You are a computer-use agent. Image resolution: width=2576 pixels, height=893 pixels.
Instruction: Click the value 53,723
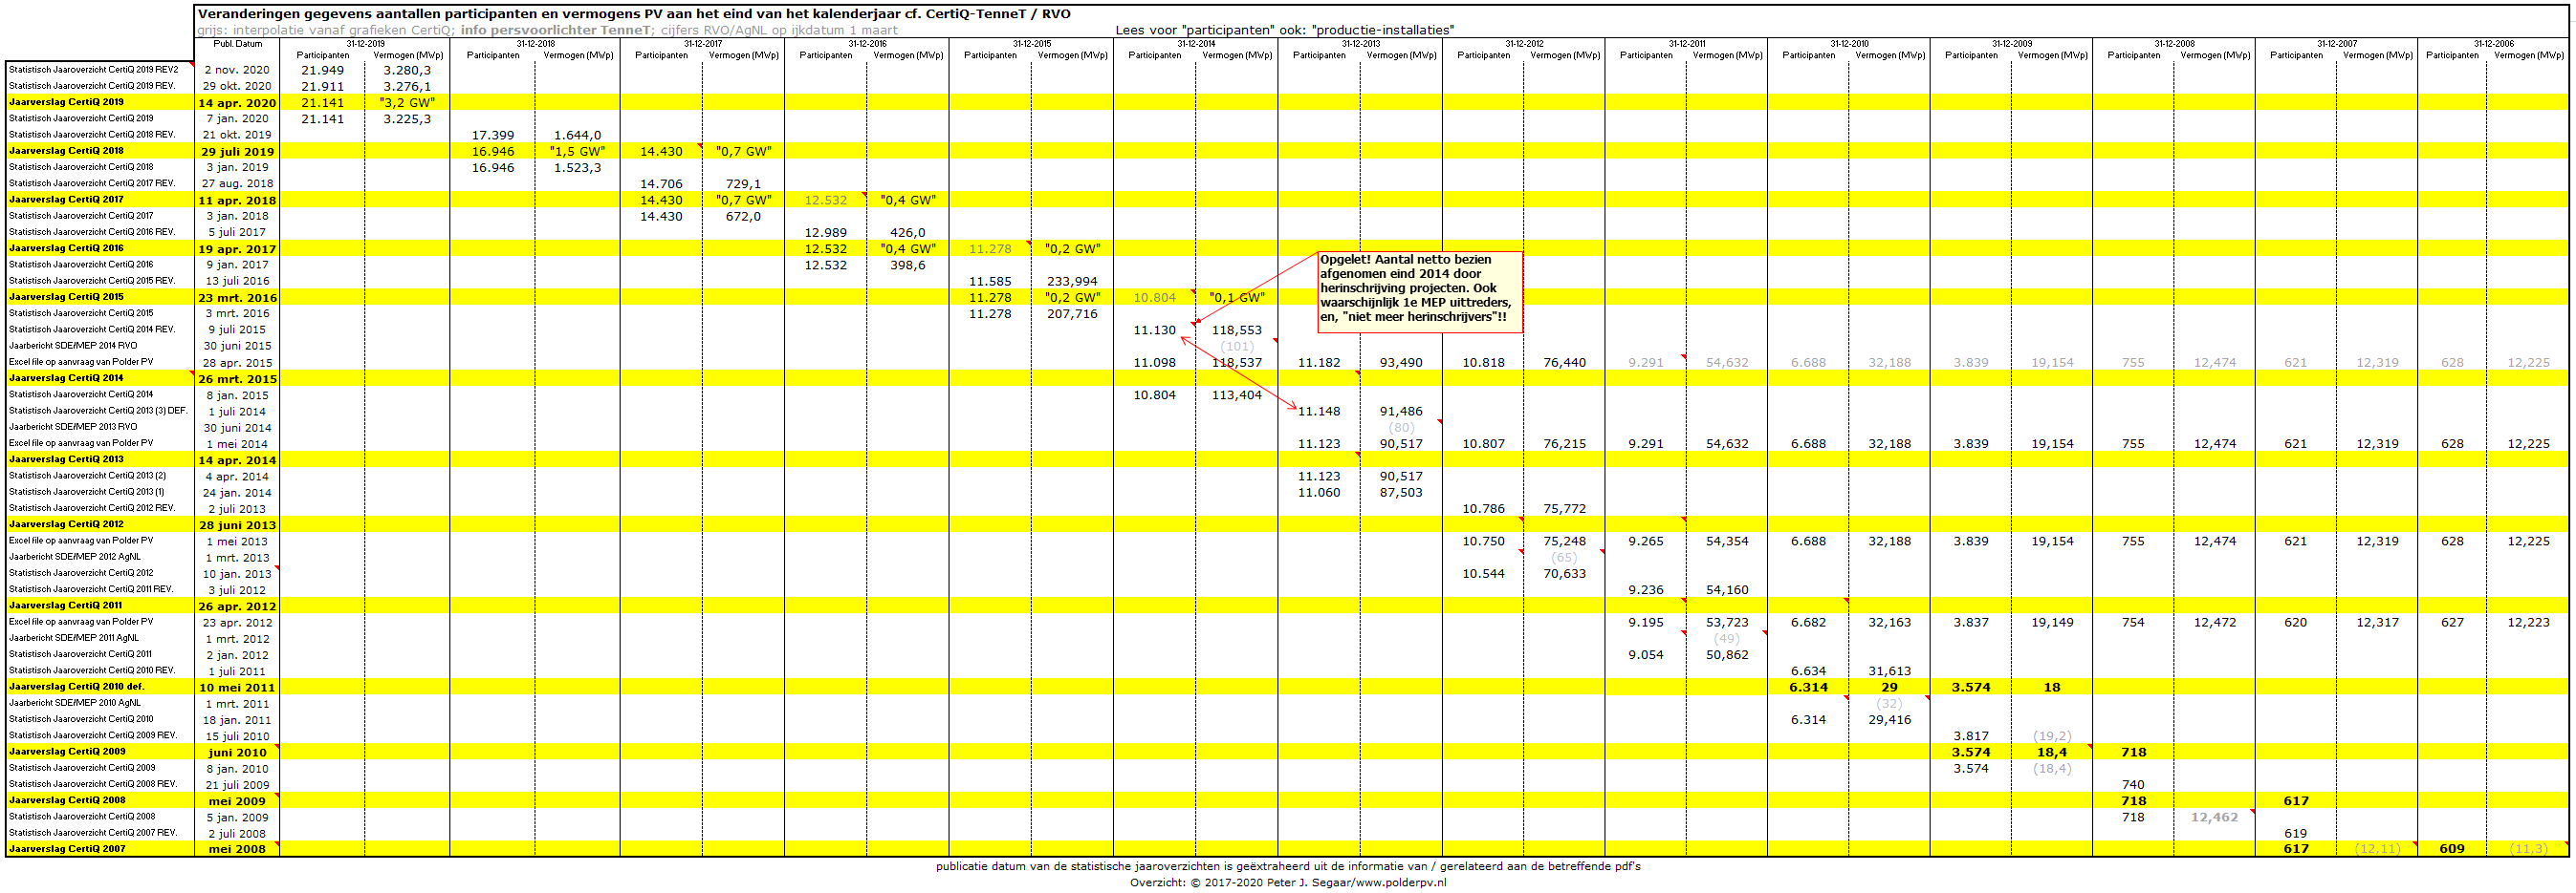pyautogui.click(x=1727, y=623)
